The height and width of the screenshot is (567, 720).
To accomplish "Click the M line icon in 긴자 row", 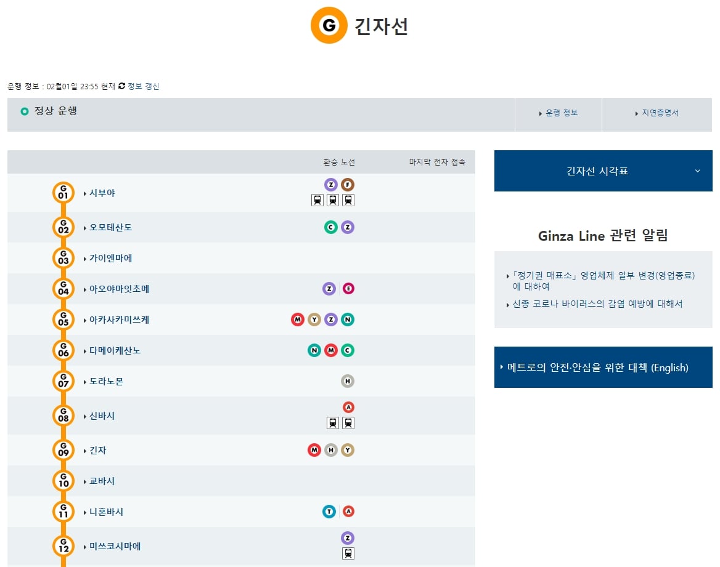I will 314,450.
